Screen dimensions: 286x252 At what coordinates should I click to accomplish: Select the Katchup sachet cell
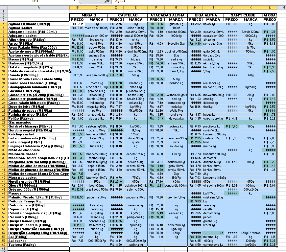[x=38, y=134]
